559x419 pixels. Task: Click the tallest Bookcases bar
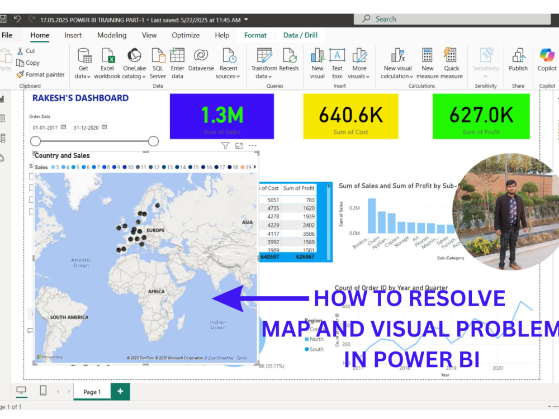pyautogui.click(x=372, y=216)
